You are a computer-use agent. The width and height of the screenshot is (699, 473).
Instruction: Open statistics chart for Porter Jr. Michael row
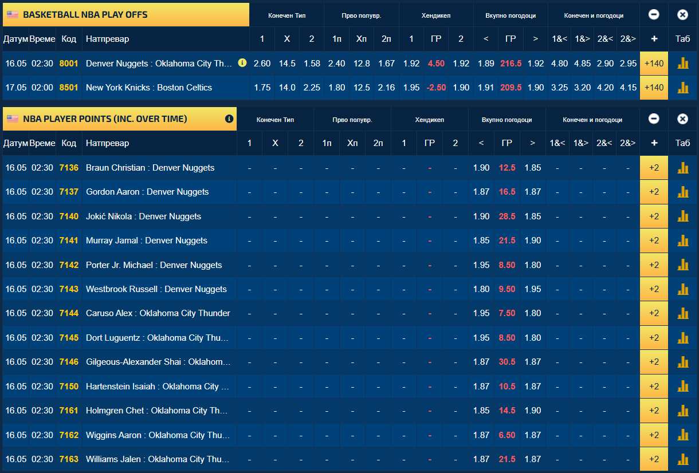(x=682, y=265)
